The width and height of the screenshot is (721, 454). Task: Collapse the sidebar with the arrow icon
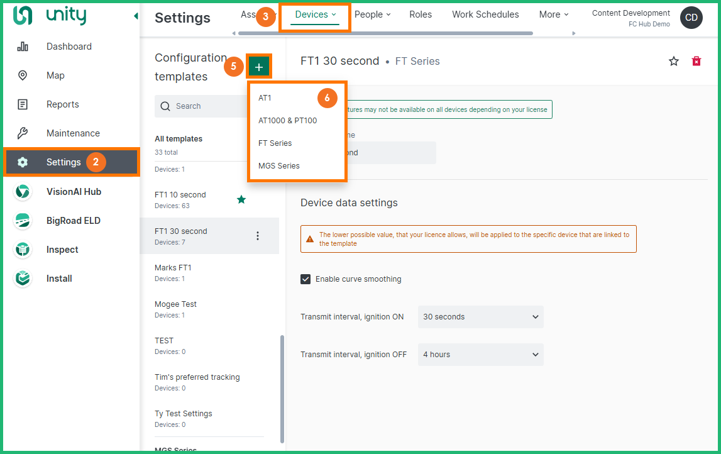(x=136, y=16)
